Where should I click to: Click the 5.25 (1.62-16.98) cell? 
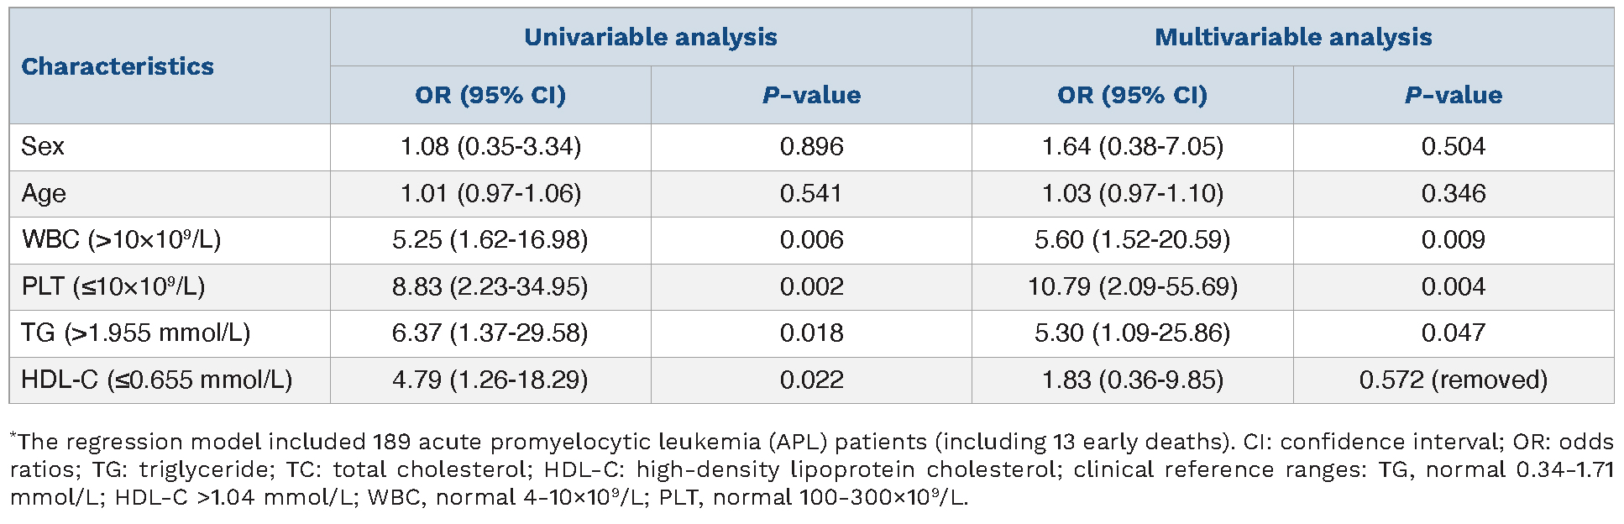pyautogui.click(x=490, y=240)
